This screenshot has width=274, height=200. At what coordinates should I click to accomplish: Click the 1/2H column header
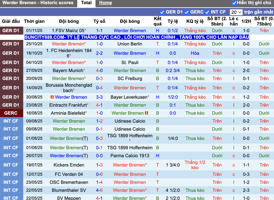tap(246, 21)
